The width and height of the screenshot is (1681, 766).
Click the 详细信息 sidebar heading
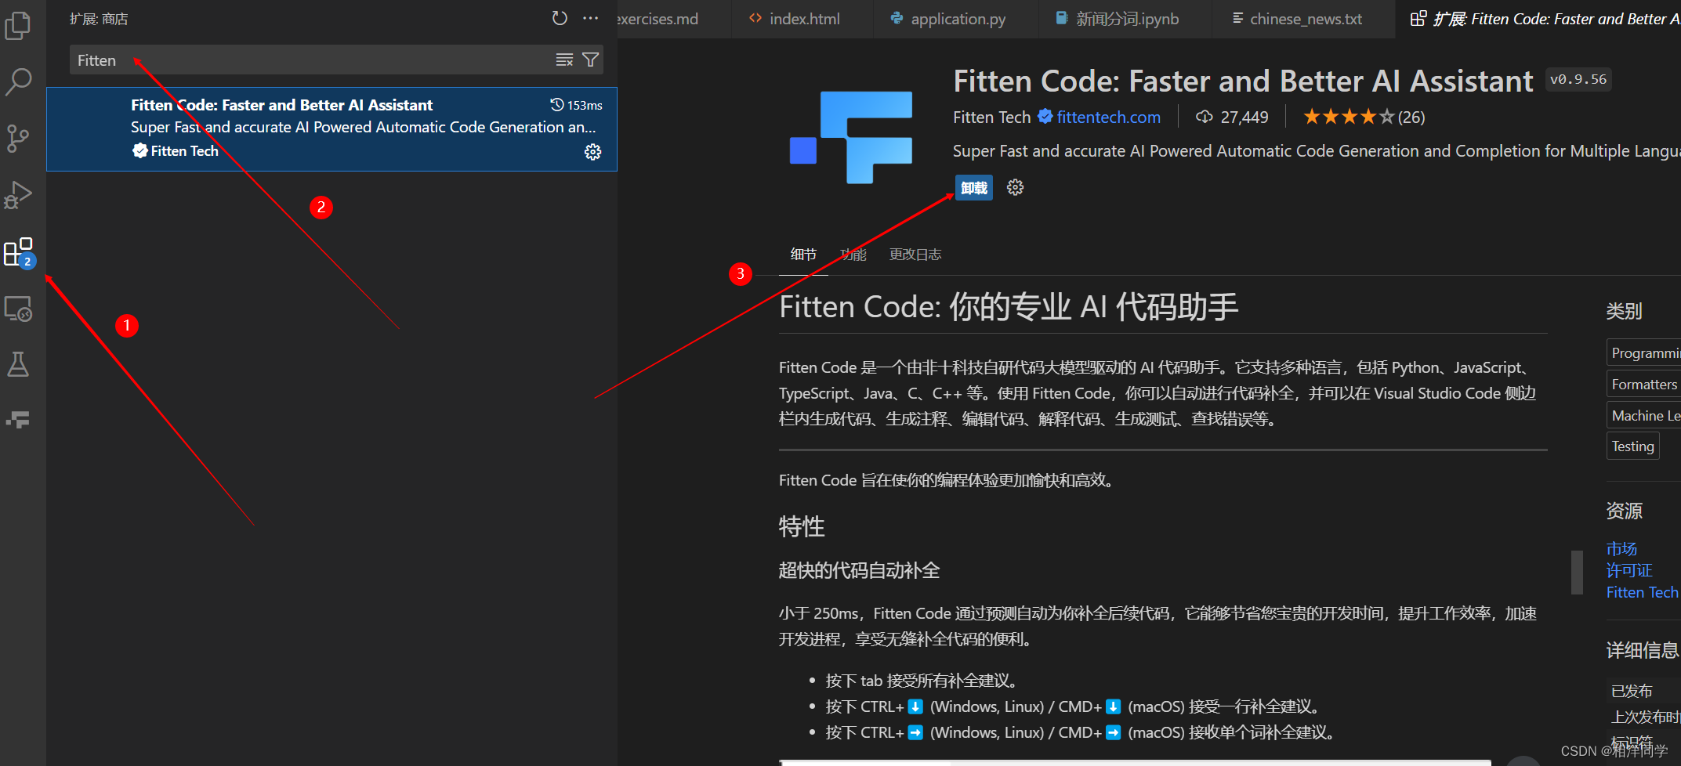[1643, 650]
